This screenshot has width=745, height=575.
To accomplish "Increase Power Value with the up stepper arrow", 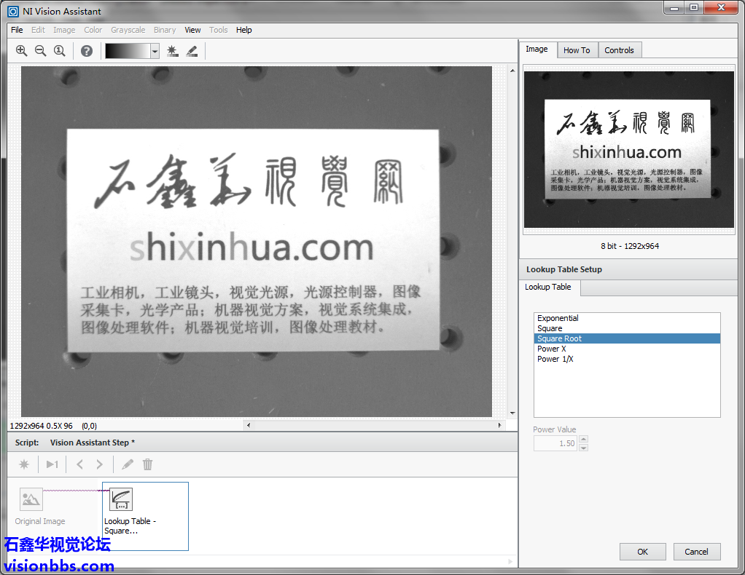I will 583,440.
